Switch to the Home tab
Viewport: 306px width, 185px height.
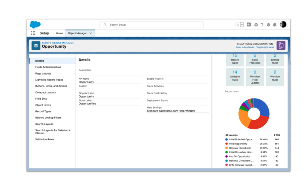click(x=59, y=33)
